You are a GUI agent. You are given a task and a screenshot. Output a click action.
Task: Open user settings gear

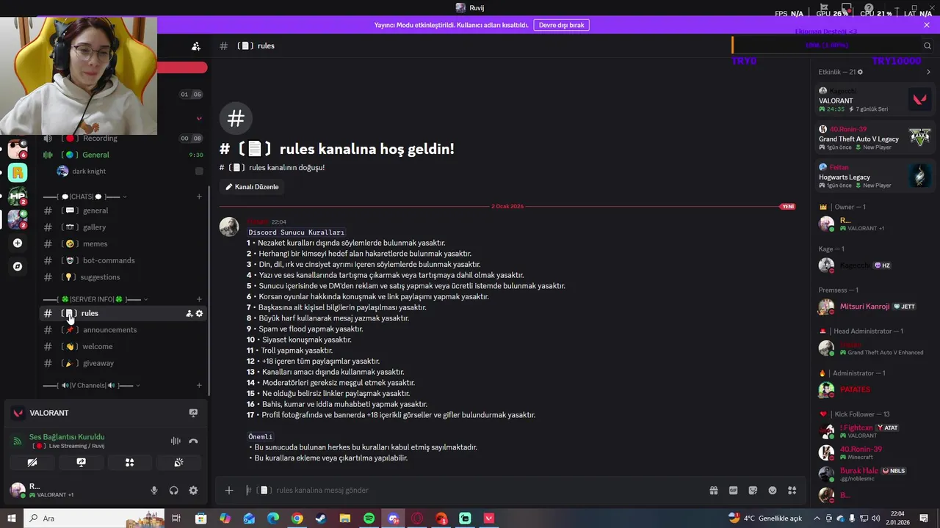tap(193, 491)
